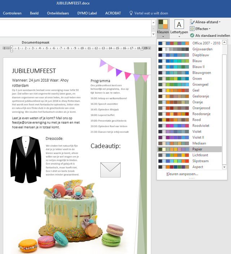Click the color list scrollbar thumb
The height and width of the screenshot is (254, 231).
[x=225, y=109]
